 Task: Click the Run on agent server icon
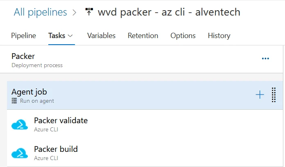(x=14, y=101)
